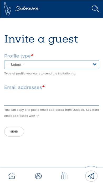
Task: Click the Profile type label
Action: (x=18, y=56)
